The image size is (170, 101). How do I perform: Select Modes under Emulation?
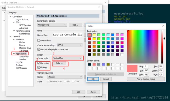tap(22, 42)
